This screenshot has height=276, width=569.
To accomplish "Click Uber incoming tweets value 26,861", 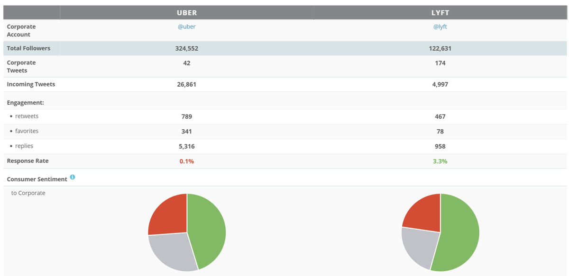I will (x=187, y=84).
